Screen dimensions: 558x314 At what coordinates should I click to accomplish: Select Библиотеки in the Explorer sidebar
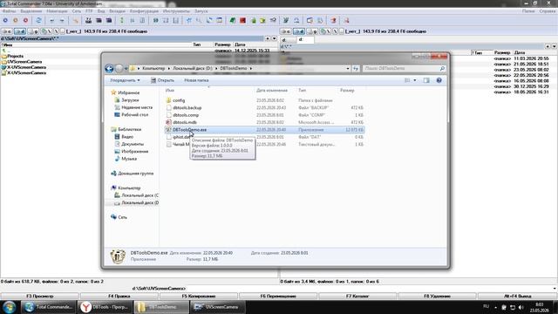click(130, 130)
